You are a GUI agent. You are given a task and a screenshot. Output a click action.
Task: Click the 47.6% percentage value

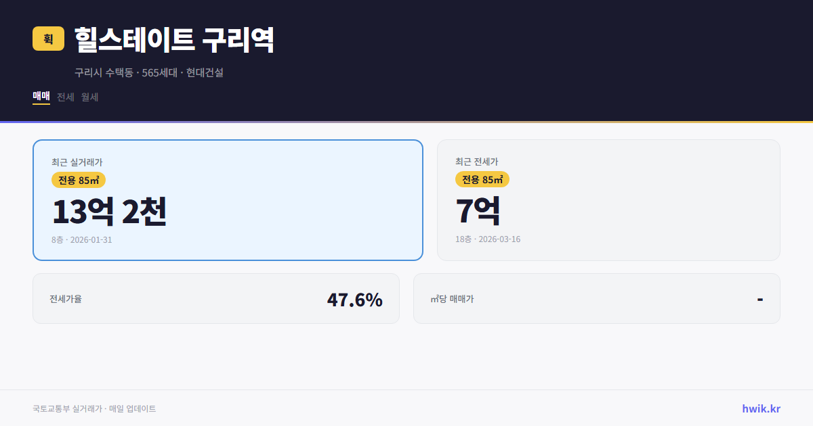(x=355, y=298)
